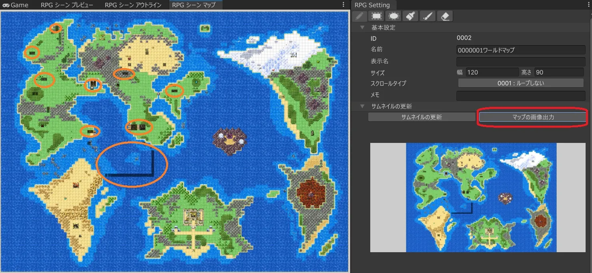Collapse the サムネイルの更新 section
The height and width of the screenshot is (273, 592).
point(362,106)
